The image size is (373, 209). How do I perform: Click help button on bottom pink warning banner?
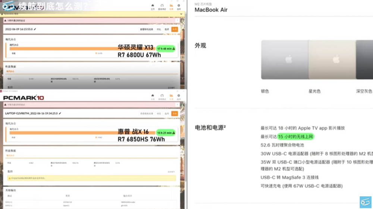pyautogui.click(x=177, y=104)
